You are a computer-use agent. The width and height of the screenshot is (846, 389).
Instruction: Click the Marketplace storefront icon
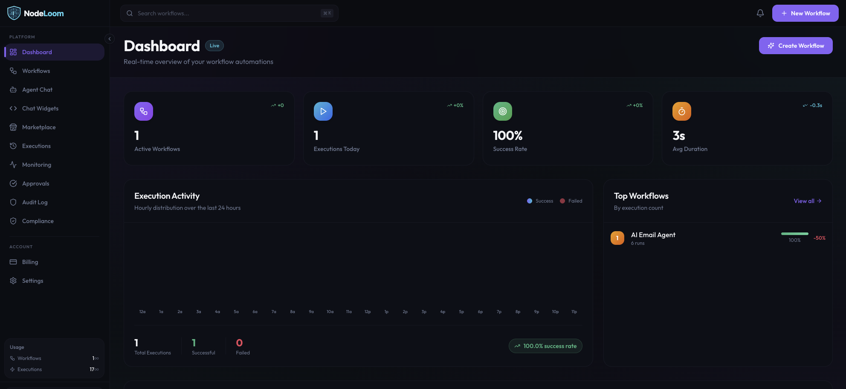(13, 127)
